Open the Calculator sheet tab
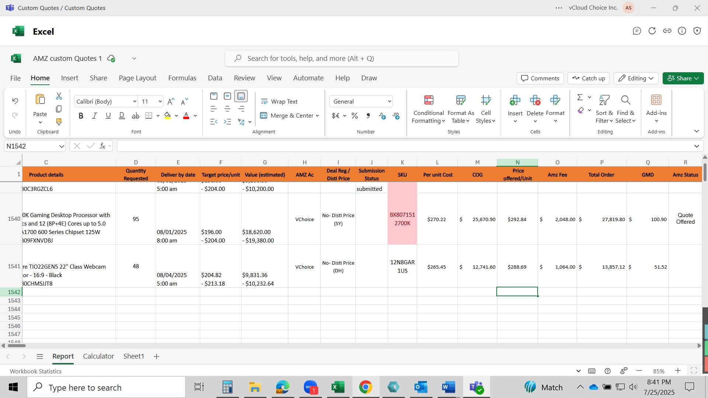The width and height of the screenshot is (708, 398). click(98, 356)
